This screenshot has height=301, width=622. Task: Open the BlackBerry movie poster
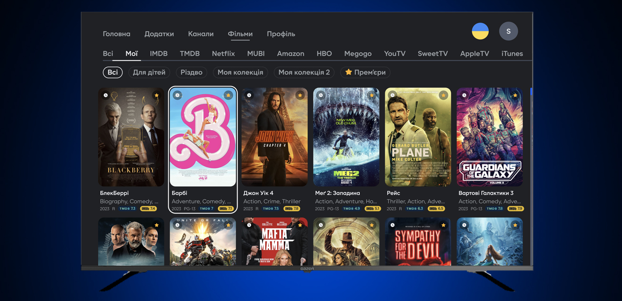coord(131,137)
